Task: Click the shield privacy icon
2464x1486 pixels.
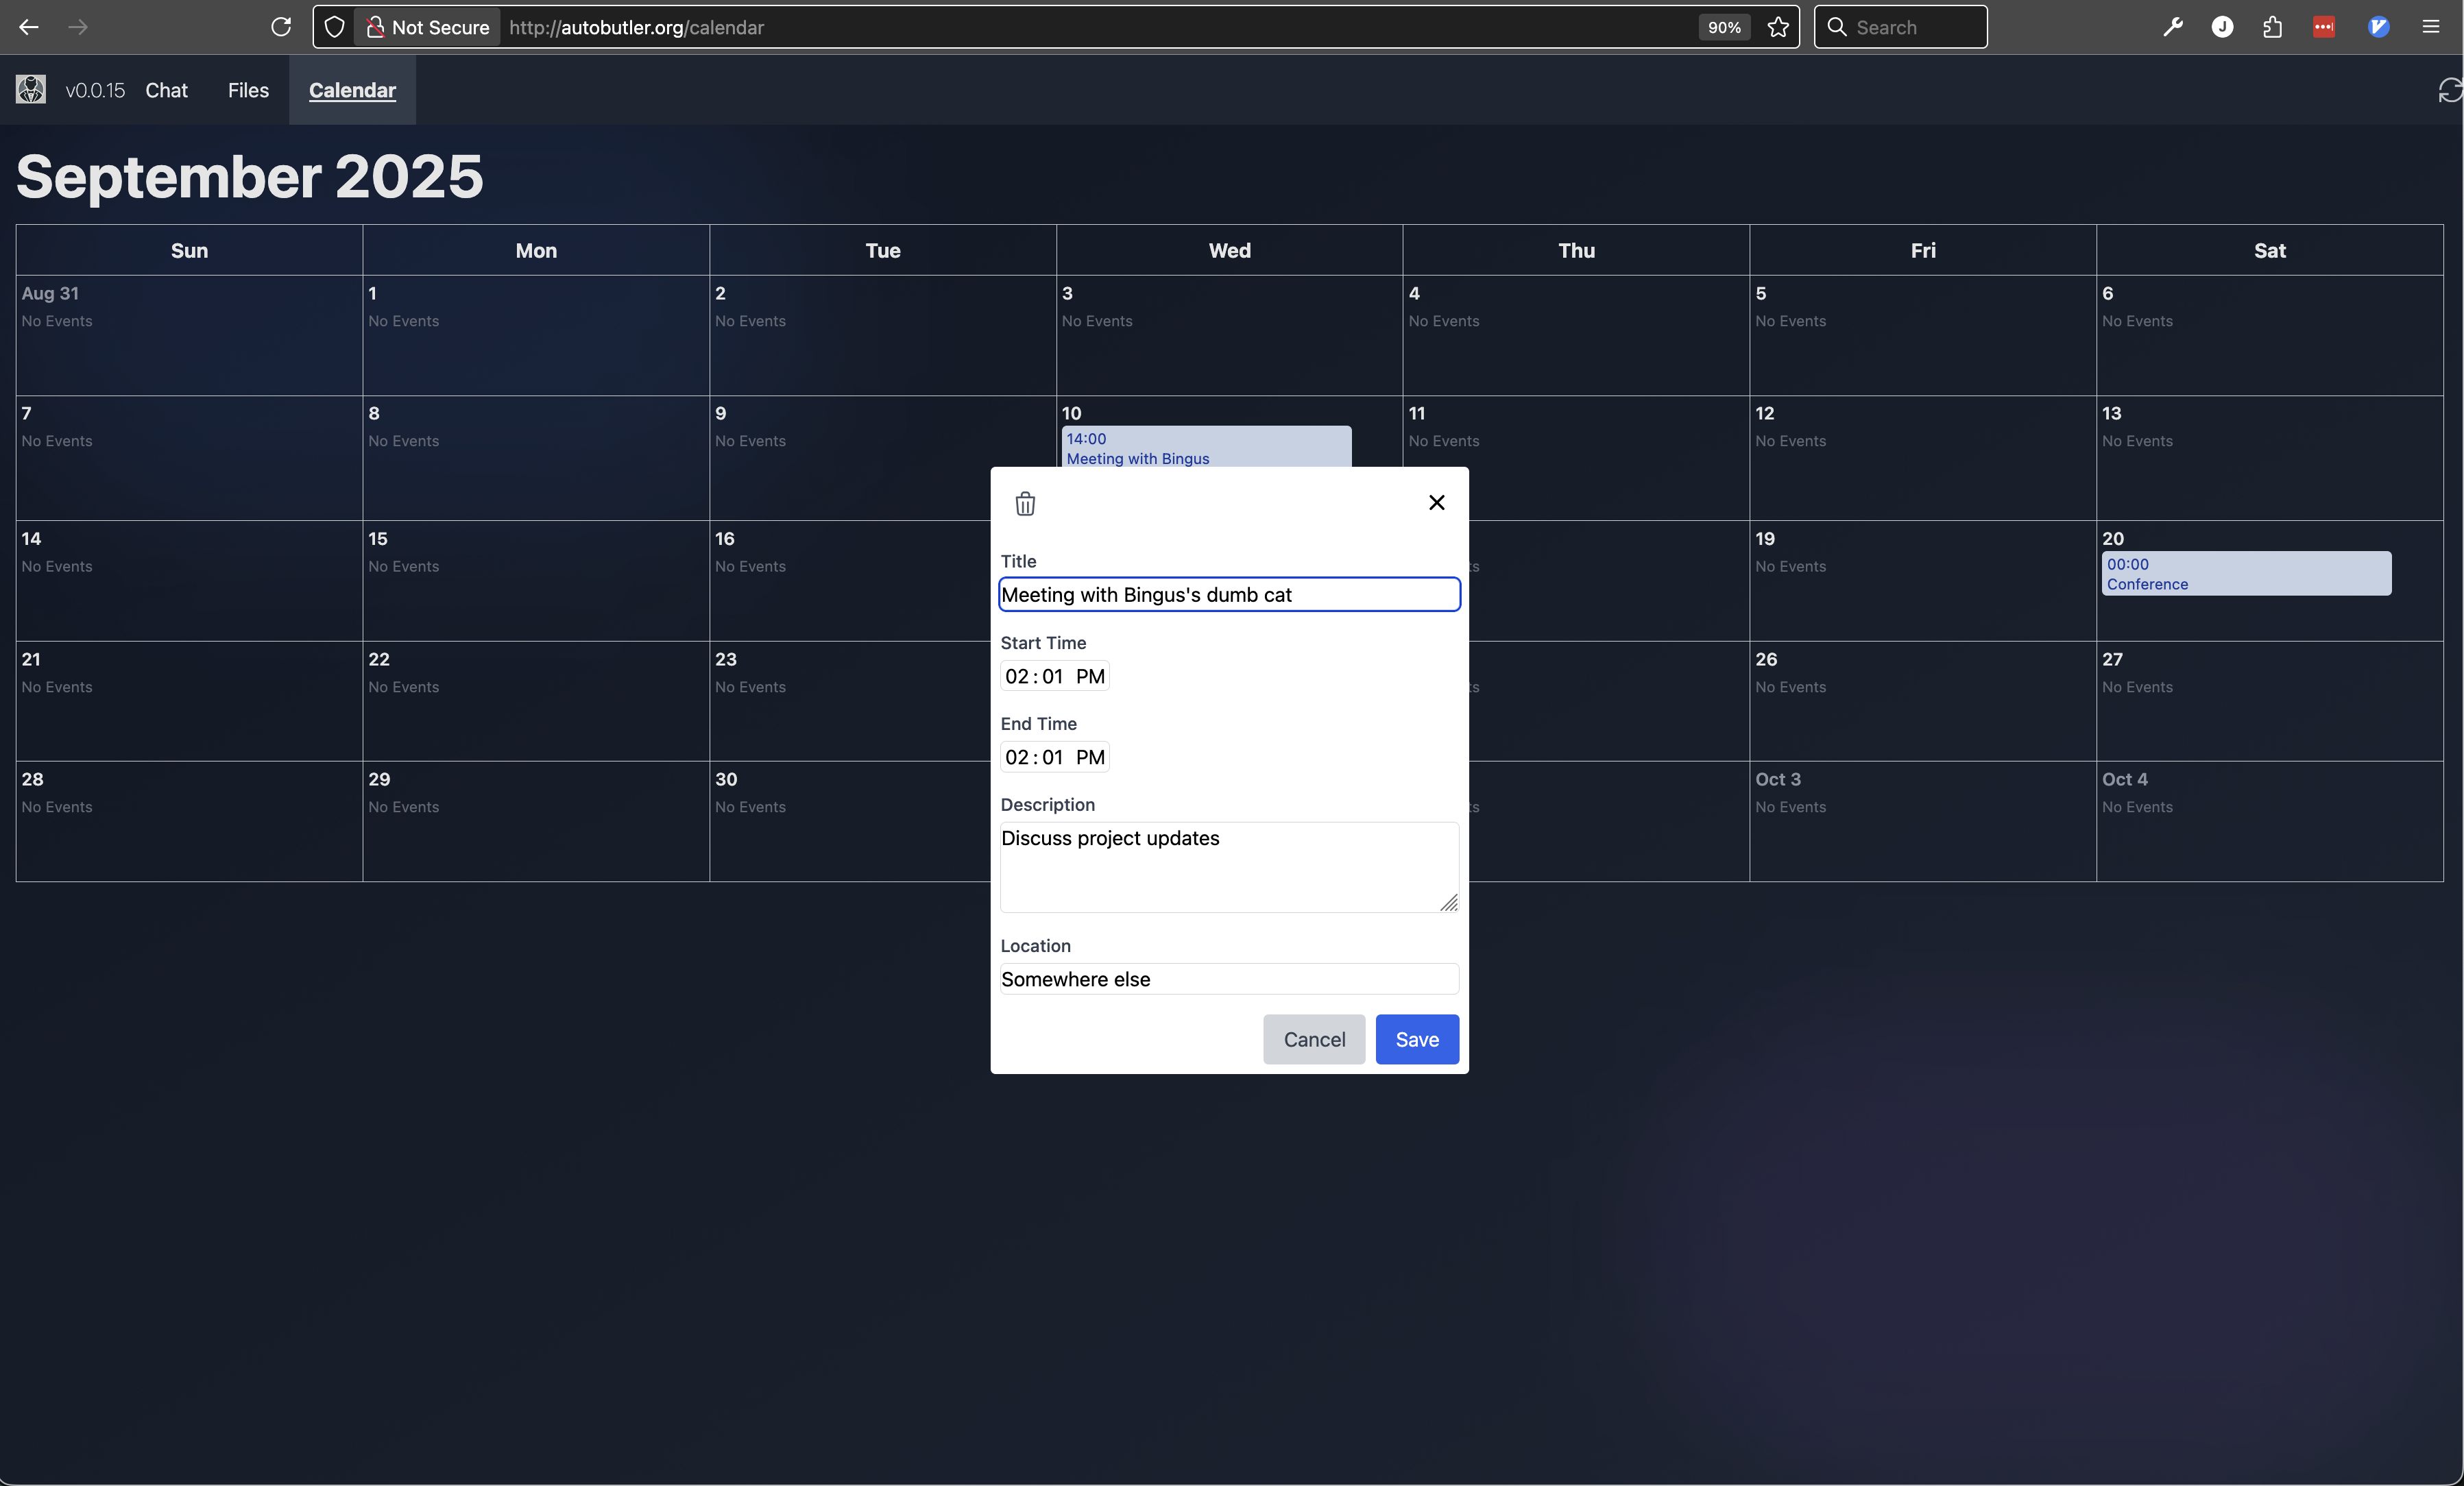Action: (x=334, y=27)
